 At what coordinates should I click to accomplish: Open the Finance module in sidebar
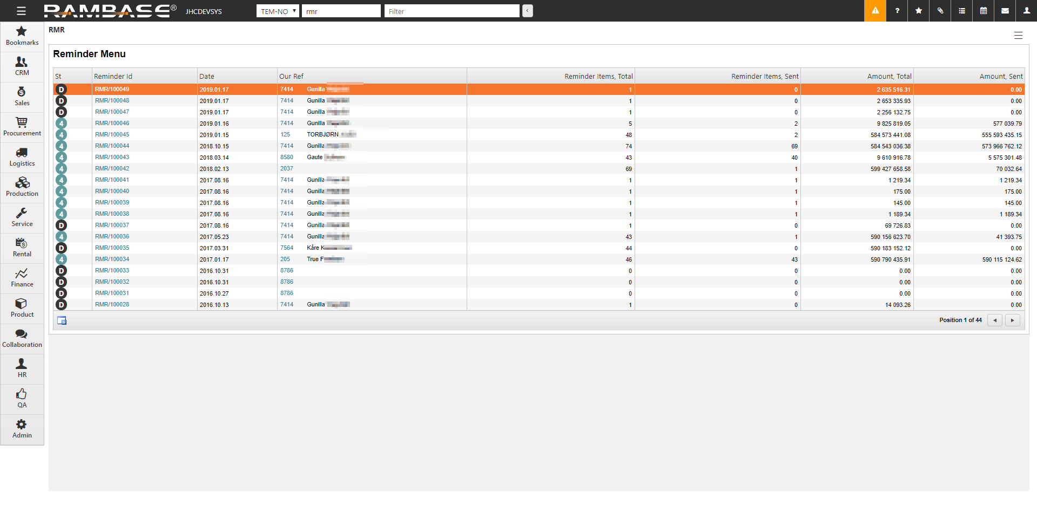tap(22, 278)
